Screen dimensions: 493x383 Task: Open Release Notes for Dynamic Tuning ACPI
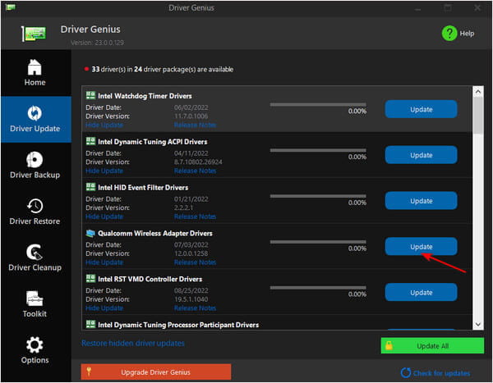195,171
